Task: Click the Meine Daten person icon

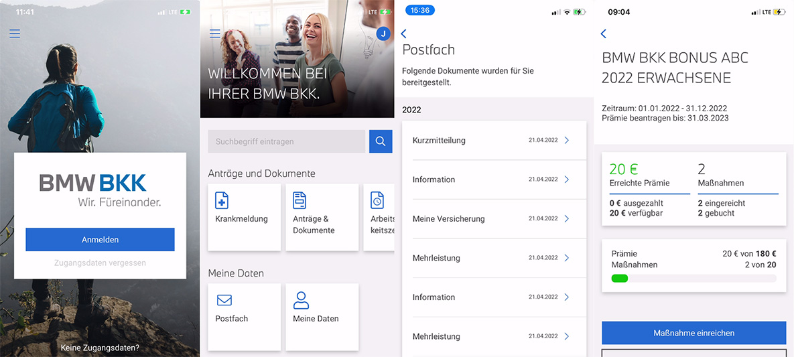Action: tap(301, 300)
